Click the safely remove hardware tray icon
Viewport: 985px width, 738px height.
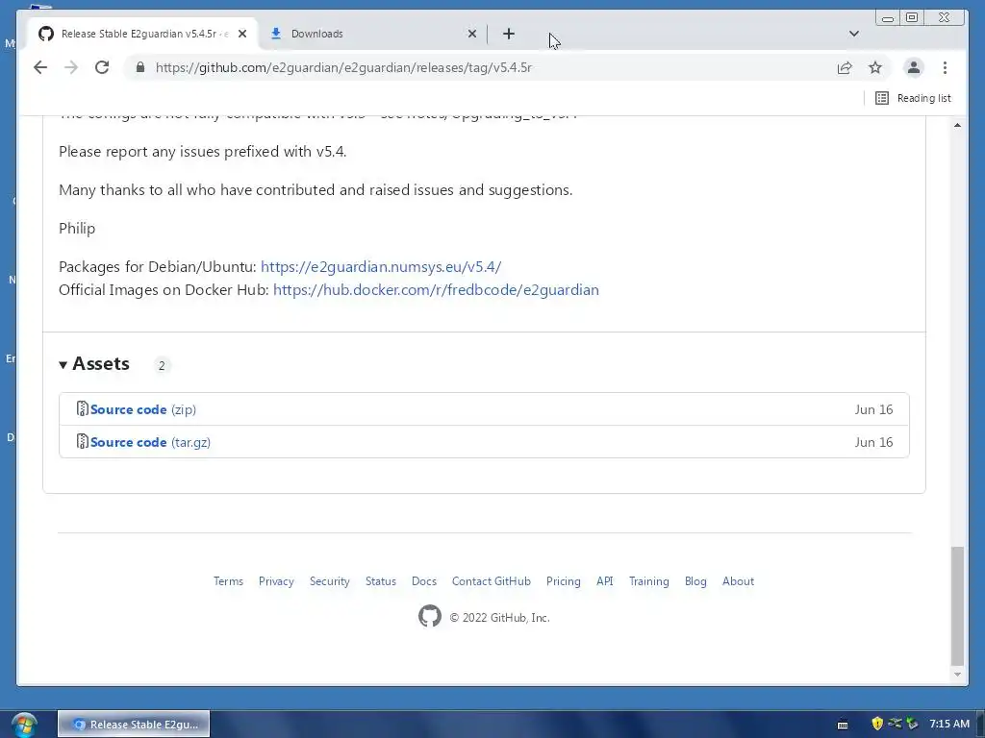click(x=912, y=724)
